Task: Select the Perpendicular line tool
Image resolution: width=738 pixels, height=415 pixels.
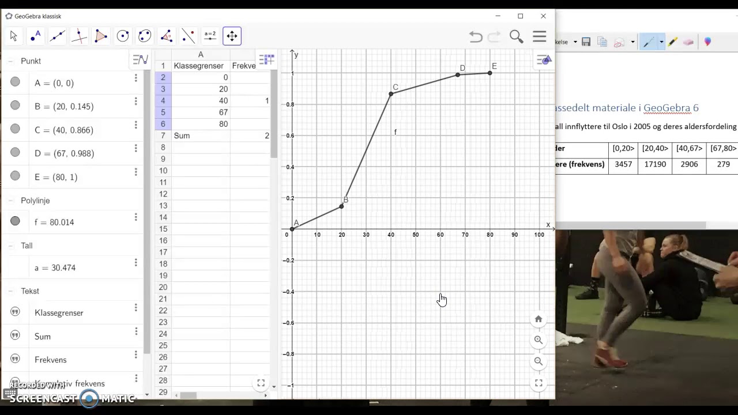Action: click(x=79, y=36)
